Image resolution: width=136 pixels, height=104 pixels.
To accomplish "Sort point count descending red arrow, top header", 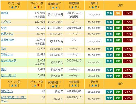I will click(38, 7).
